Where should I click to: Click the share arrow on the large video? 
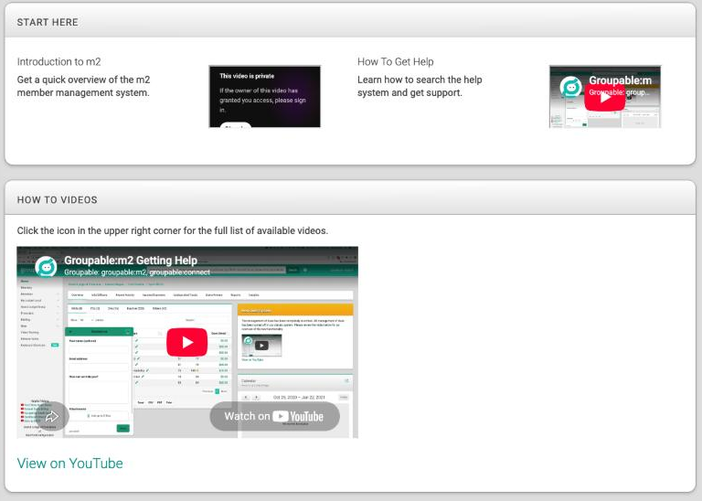click(x=52, y=416)
